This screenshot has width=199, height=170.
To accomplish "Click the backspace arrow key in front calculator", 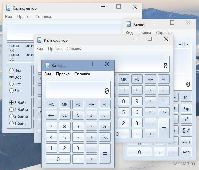I will (x=51, y=115).
